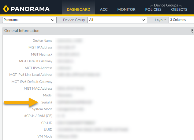
Task: Click the General Information widget title
Action: click(x=22, y=31)
